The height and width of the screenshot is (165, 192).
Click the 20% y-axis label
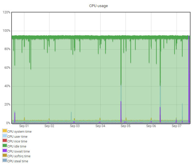[x=7, y=104]
